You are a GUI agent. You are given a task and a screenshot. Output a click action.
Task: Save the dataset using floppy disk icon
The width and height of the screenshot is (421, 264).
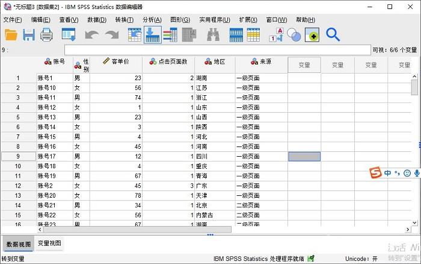29,35
